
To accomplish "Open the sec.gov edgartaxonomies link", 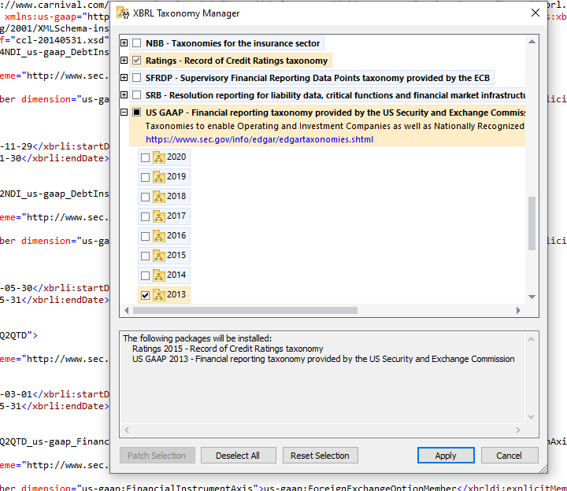I will pos(259,139).
